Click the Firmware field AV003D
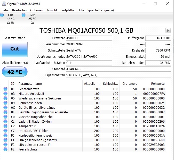The height and width of the screenshot is (160, 175). pos(89,38)
